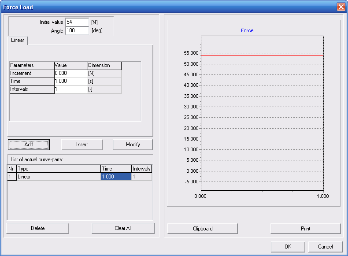348x256 pixels.
Task: Click the Time value cell in Parameters
Action: (x=71, y=81)
